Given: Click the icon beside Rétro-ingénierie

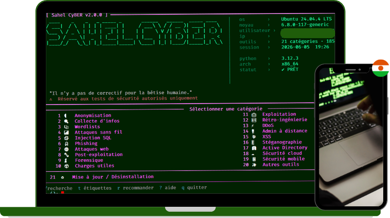Looking at the screenshot, I should click(x=254, y=120).
